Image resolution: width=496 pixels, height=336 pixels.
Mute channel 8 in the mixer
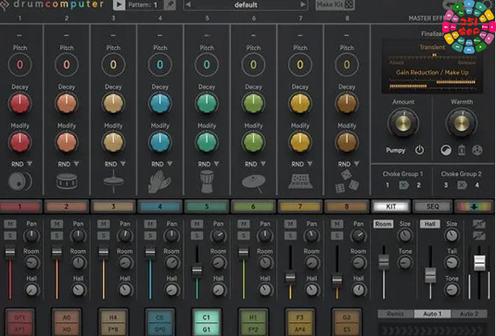(337, 224)
